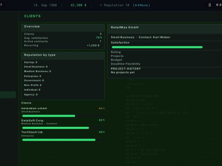Click the 90% TechVault satisfaction value
Screen dimensions: 222x166
coord(102,132)
